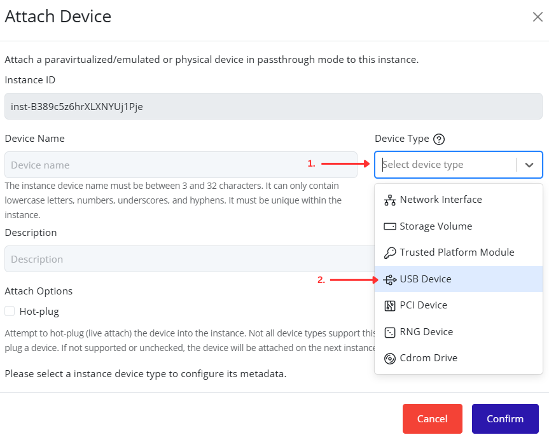Select USB Device from the list
Viewport: 549px width, 442px height.
tap(458, 279)
